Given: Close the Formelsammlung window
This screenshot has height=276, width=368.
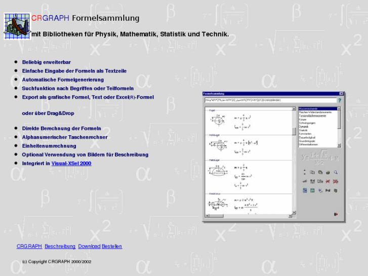Looking at the screenshot, I should coord(341,94).
